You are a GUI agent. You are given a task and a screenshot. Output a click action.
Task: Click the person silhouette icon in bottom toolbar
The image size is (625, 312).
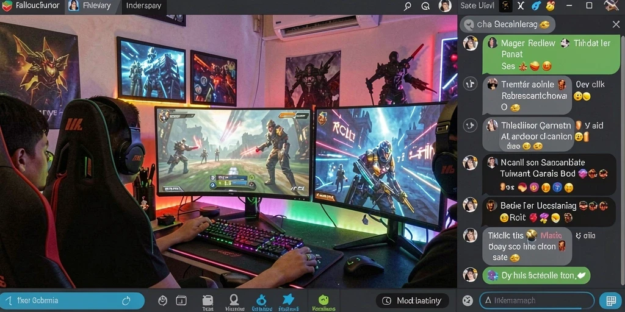click(234, 300)
